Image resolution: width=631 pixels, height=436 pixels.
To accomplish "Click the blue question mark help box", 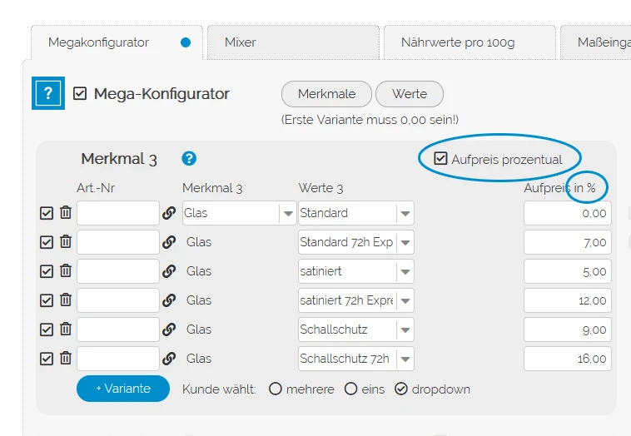I will click(x=47, y=93).
